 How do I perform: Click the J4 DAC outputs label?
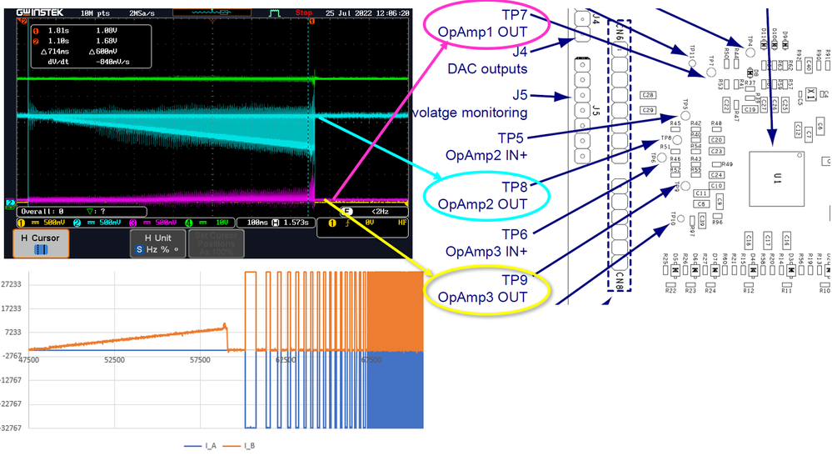[488, 60]
